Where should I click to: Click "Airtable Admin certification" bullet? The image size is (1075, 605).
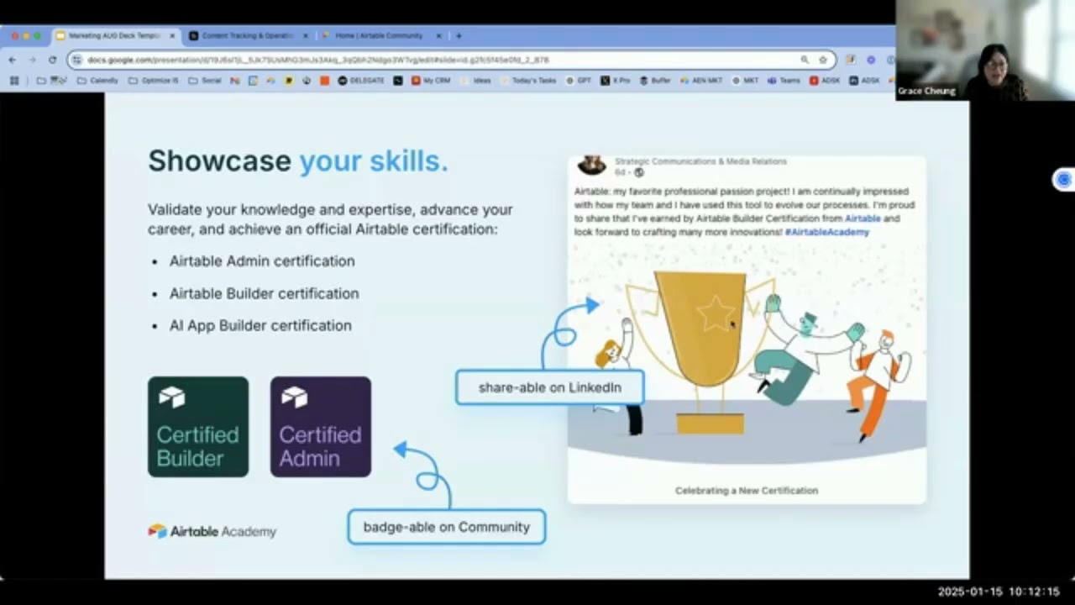tap(262, 261)
